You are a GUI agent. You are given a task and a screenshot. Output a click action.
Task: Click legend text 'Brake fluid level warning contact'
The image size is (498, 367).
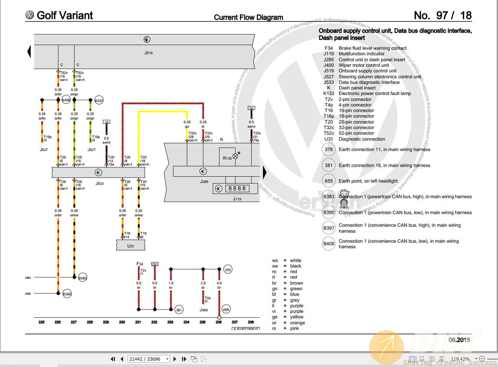[x=373, y=48]
